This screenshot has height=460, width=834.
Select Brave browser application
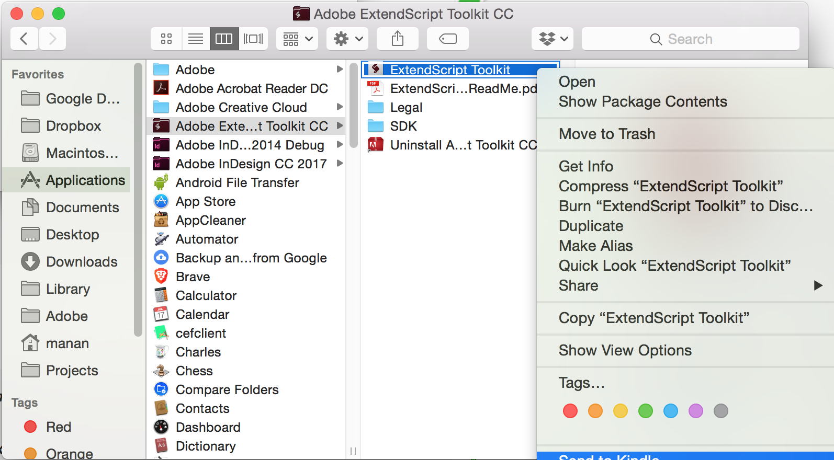click(x=246, y=277)
